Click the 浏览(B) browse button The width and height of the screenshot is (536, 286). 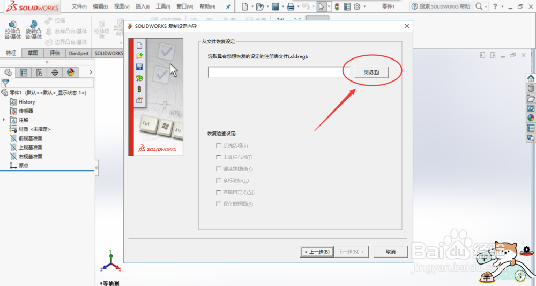click(371, 72)
